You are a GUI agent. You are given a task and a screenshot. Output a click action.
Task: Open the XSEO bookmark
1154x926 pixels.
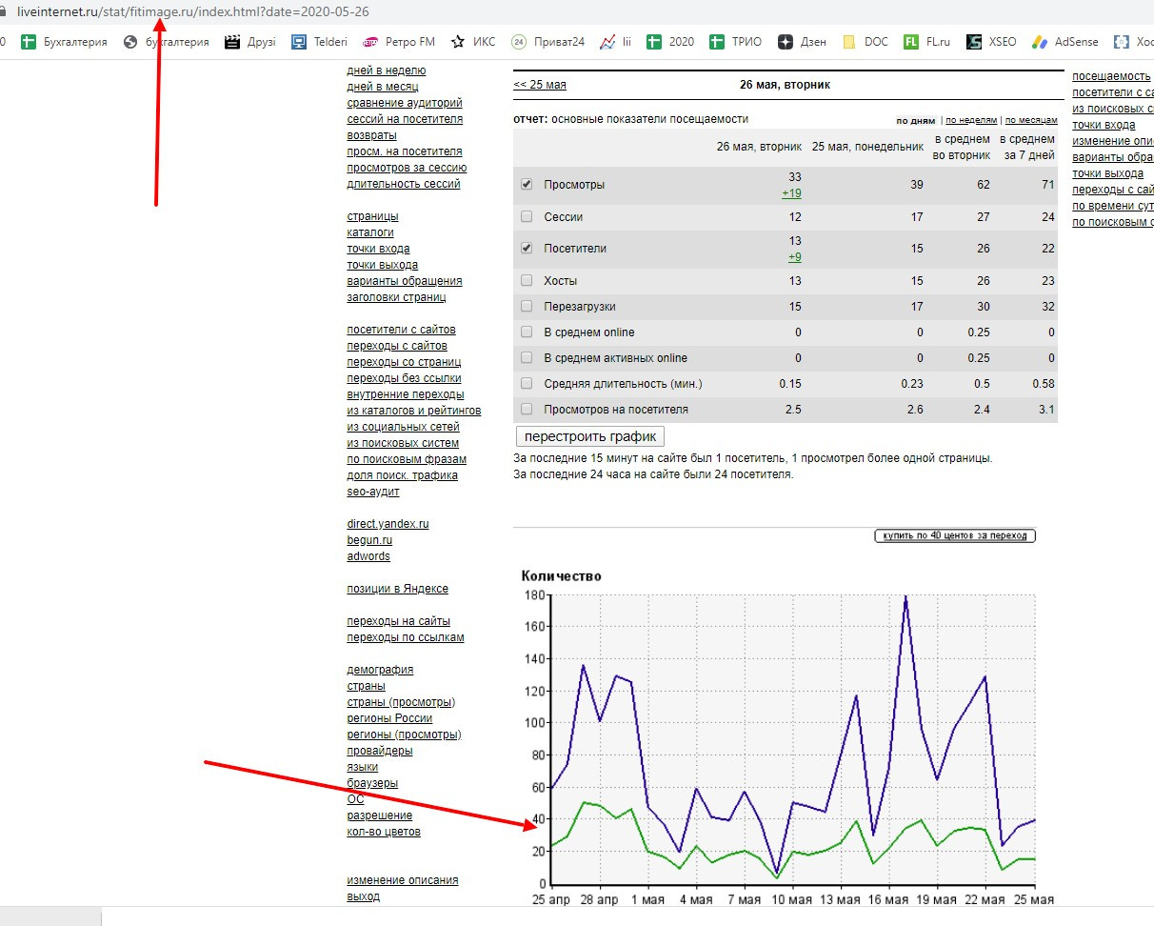[991, 42]
